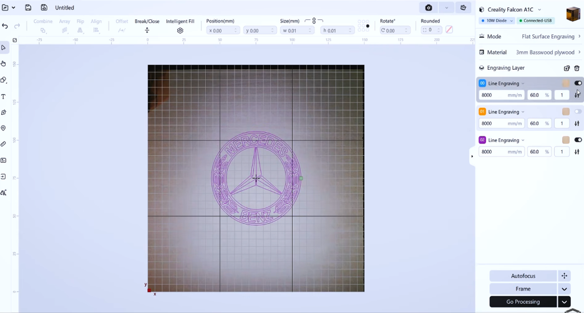The width and height of the screenshot is (584, 313).
Task: Select the pen drawing tool
Action: point(3,112)
